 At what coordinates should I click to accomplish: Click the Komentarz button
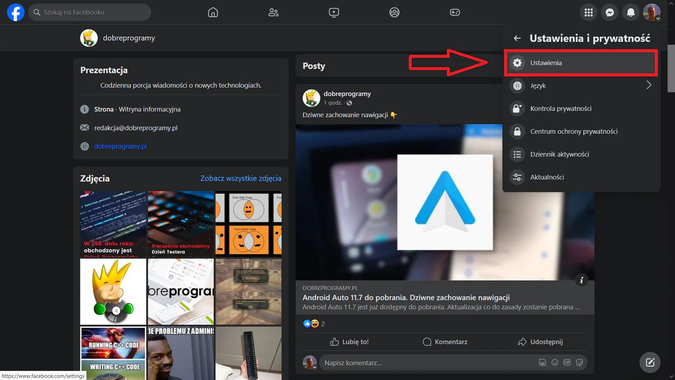click(x=445, y=342)
